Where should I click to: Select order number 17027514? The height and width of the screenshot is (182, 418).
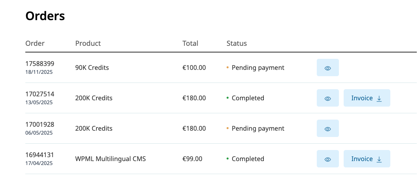coord(40,94)
